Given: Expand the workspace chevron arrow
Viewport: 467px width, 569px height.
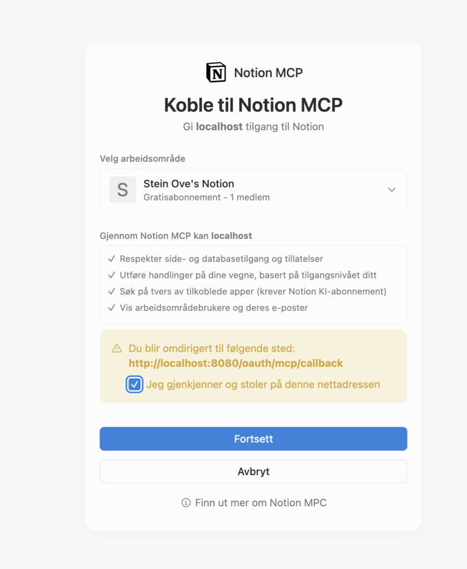Looking at the screenshot, I should coord(391,189).
